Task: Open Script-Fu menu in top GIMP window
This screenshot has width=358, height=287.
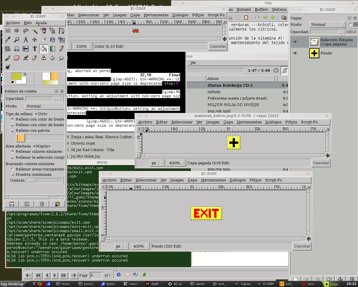Action: click(x=216, y=15)
